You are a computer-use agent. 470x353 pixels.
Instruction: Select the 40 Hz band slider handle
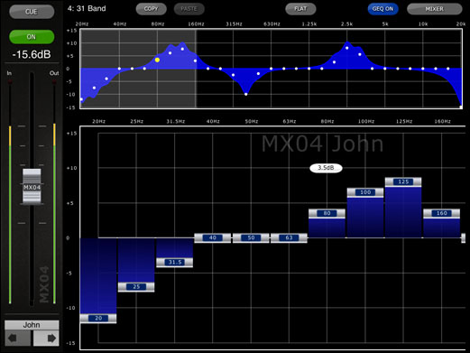pos(213,237)
